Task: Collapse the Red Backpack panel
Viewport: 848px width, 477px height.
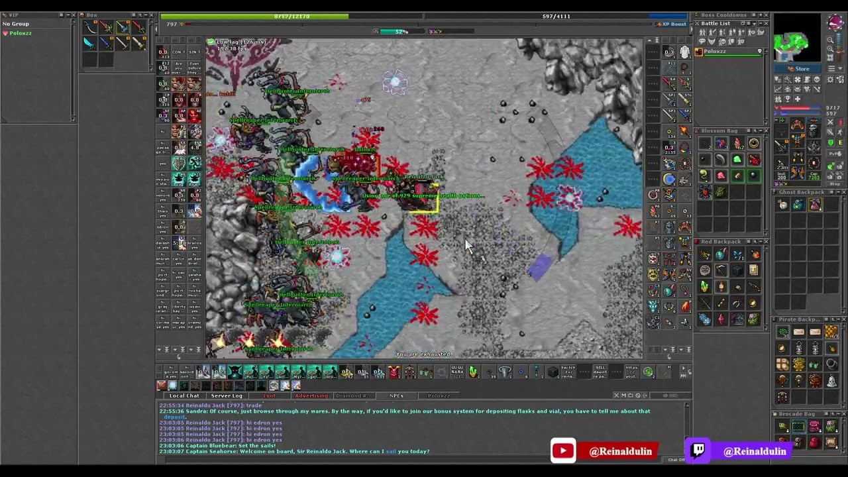Action: pos(759,242)
